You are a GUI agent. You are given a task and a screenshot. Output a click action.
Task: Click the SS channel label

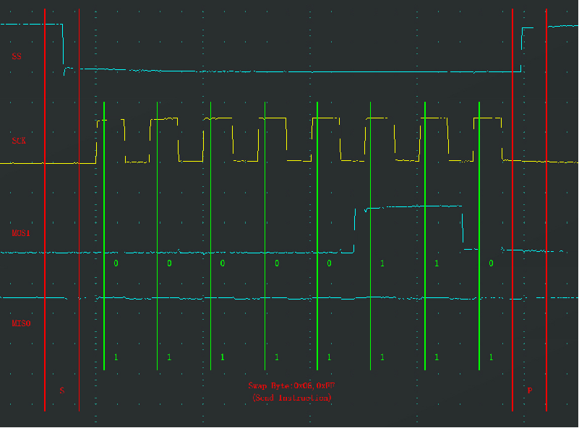tap(16, 56)
